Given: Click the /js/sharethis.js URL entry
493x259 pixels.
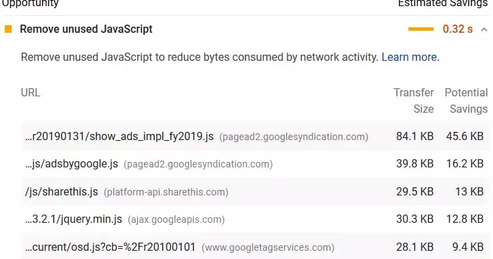Looking at the screenshot, I should coord(61,191).
